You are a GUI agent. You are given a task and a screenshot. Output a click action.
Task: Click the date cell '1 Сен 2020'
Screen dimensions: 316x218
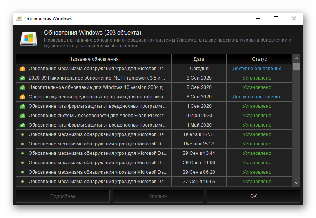[x=199, y=106]
